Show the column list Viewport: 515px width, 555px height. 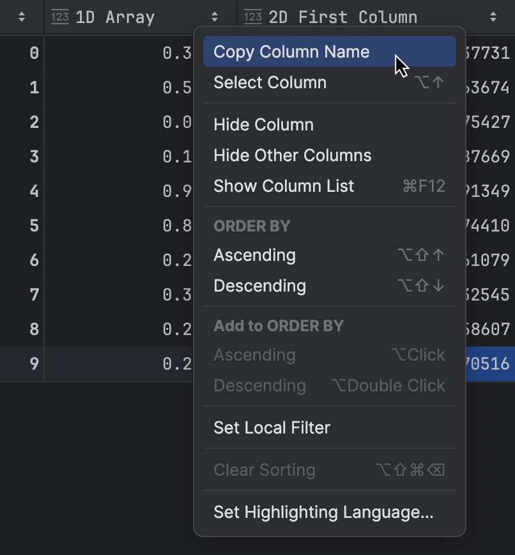[x=284, y=186]
